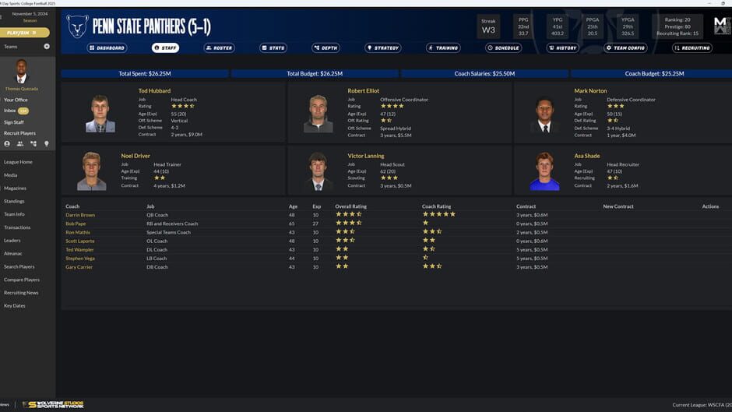Image resolution: width=732 pixels, height=412 pixels.
Task: Open QB Coach Darrin Brown
Action: pyautogui.click(x=80, y=215)
